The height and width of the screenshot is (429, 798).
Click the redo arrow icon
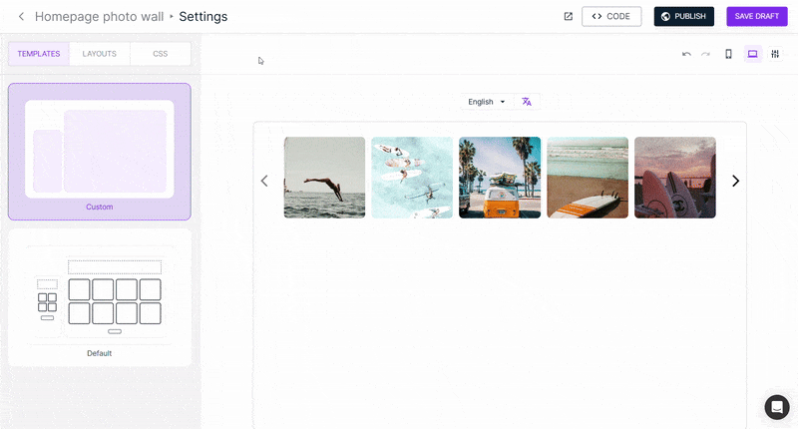706,54
